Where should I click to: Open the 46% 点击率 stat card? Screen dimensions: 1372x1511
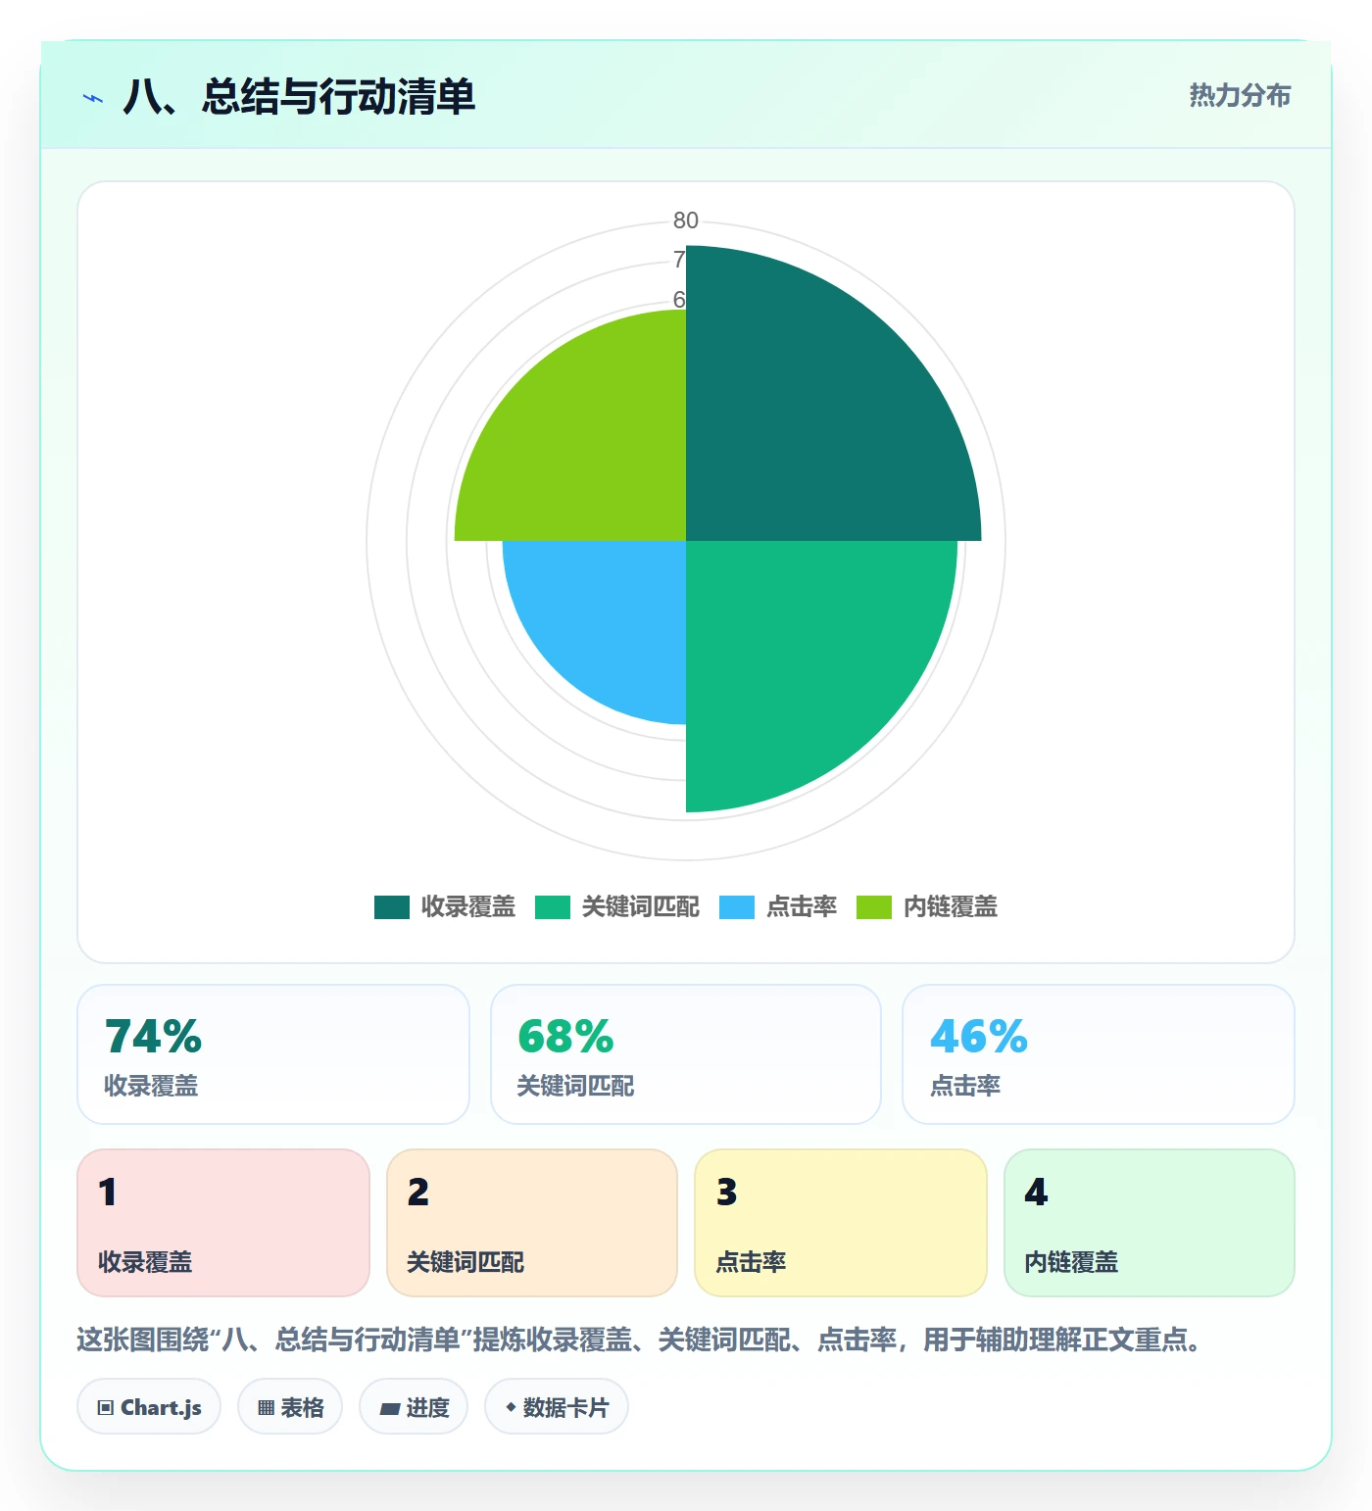(x=1099, y=1054)
